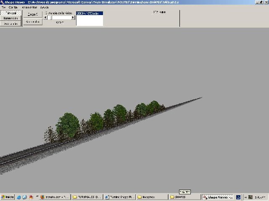Click the Cargar C button
Viewport: 269px width, 201px height.
33,14
